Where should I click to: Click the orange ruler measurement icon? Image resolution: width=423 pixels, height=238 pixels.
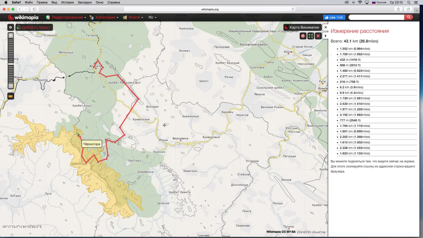[11, 96]
